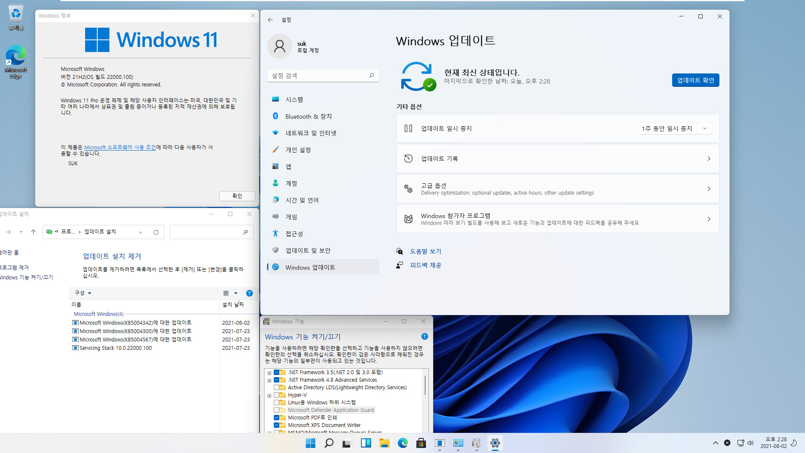Refresh the 업데이트 설치 list
805x453 pixels.
pyautogui.click(x=156, y=232)
